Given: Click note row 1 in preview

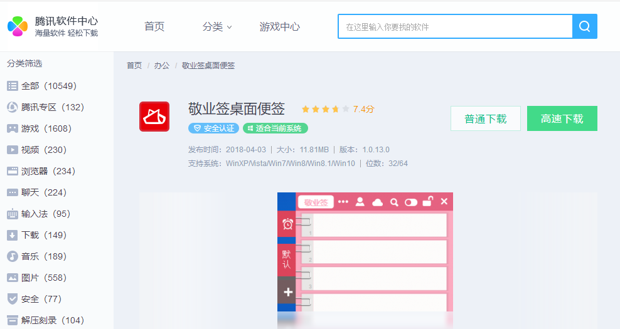Looking at the screenshot, I should 374,225.
